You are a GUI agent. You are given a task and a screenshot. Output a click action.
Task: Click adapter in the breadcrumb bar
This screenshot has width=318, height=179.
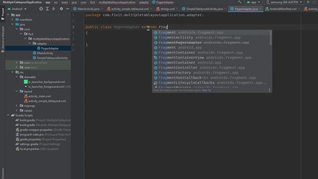click(144, 2)
